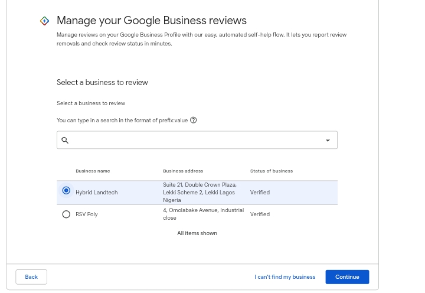Image resolution: width=425 pixels, height=293 pixels.
Task: Click the "All items shown" text
Action: [197, 233]
